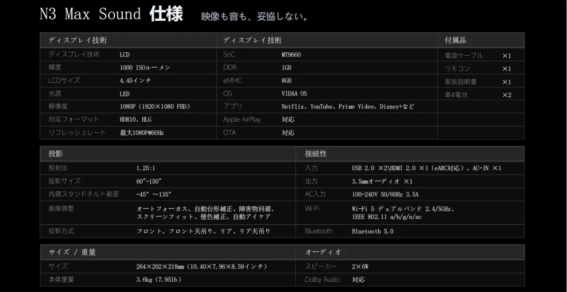This screenshot has width=567, height=292.
Task: Click the 'Wi-Fi 5 デュアルバンド 2.4/5GHz' text
Action: [403, 209]
